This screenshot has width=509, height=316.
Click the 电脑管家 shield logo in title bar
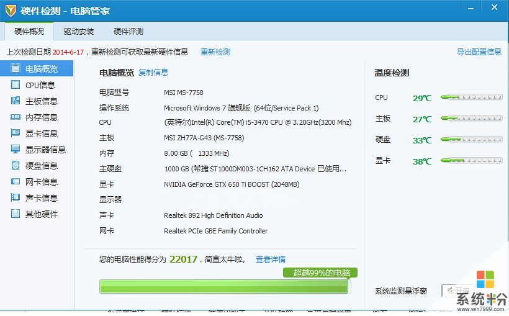(11, 11)
